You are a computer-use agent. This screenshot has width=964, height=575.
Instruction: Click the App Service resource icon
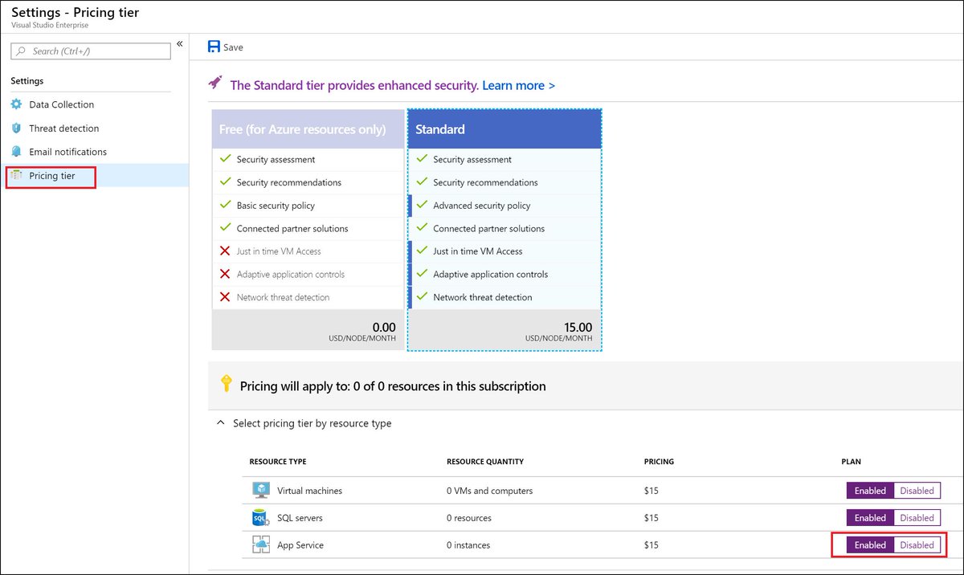coord(259,544)
